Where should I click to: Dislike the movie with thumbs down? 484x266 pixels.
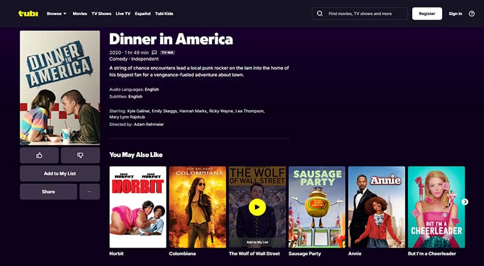(x=80, y=155)
